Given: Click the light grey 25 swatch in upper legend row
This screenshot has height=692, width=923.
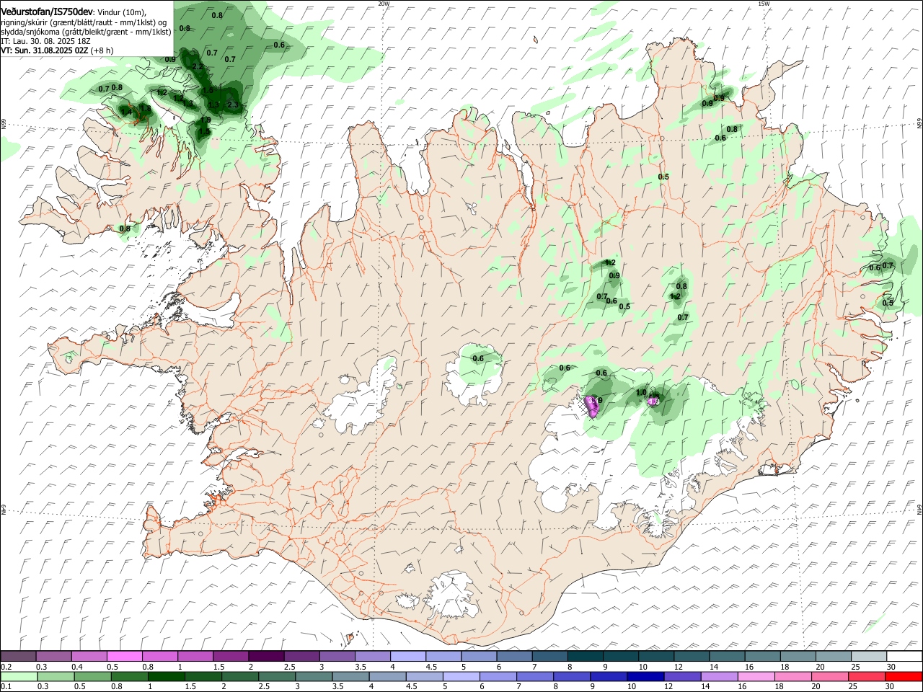Looking at the screenshot, I should (x=869, y=657).
